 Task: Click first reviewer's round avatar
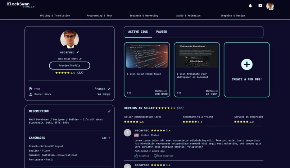pyautogui.click(x=127, y=133)
